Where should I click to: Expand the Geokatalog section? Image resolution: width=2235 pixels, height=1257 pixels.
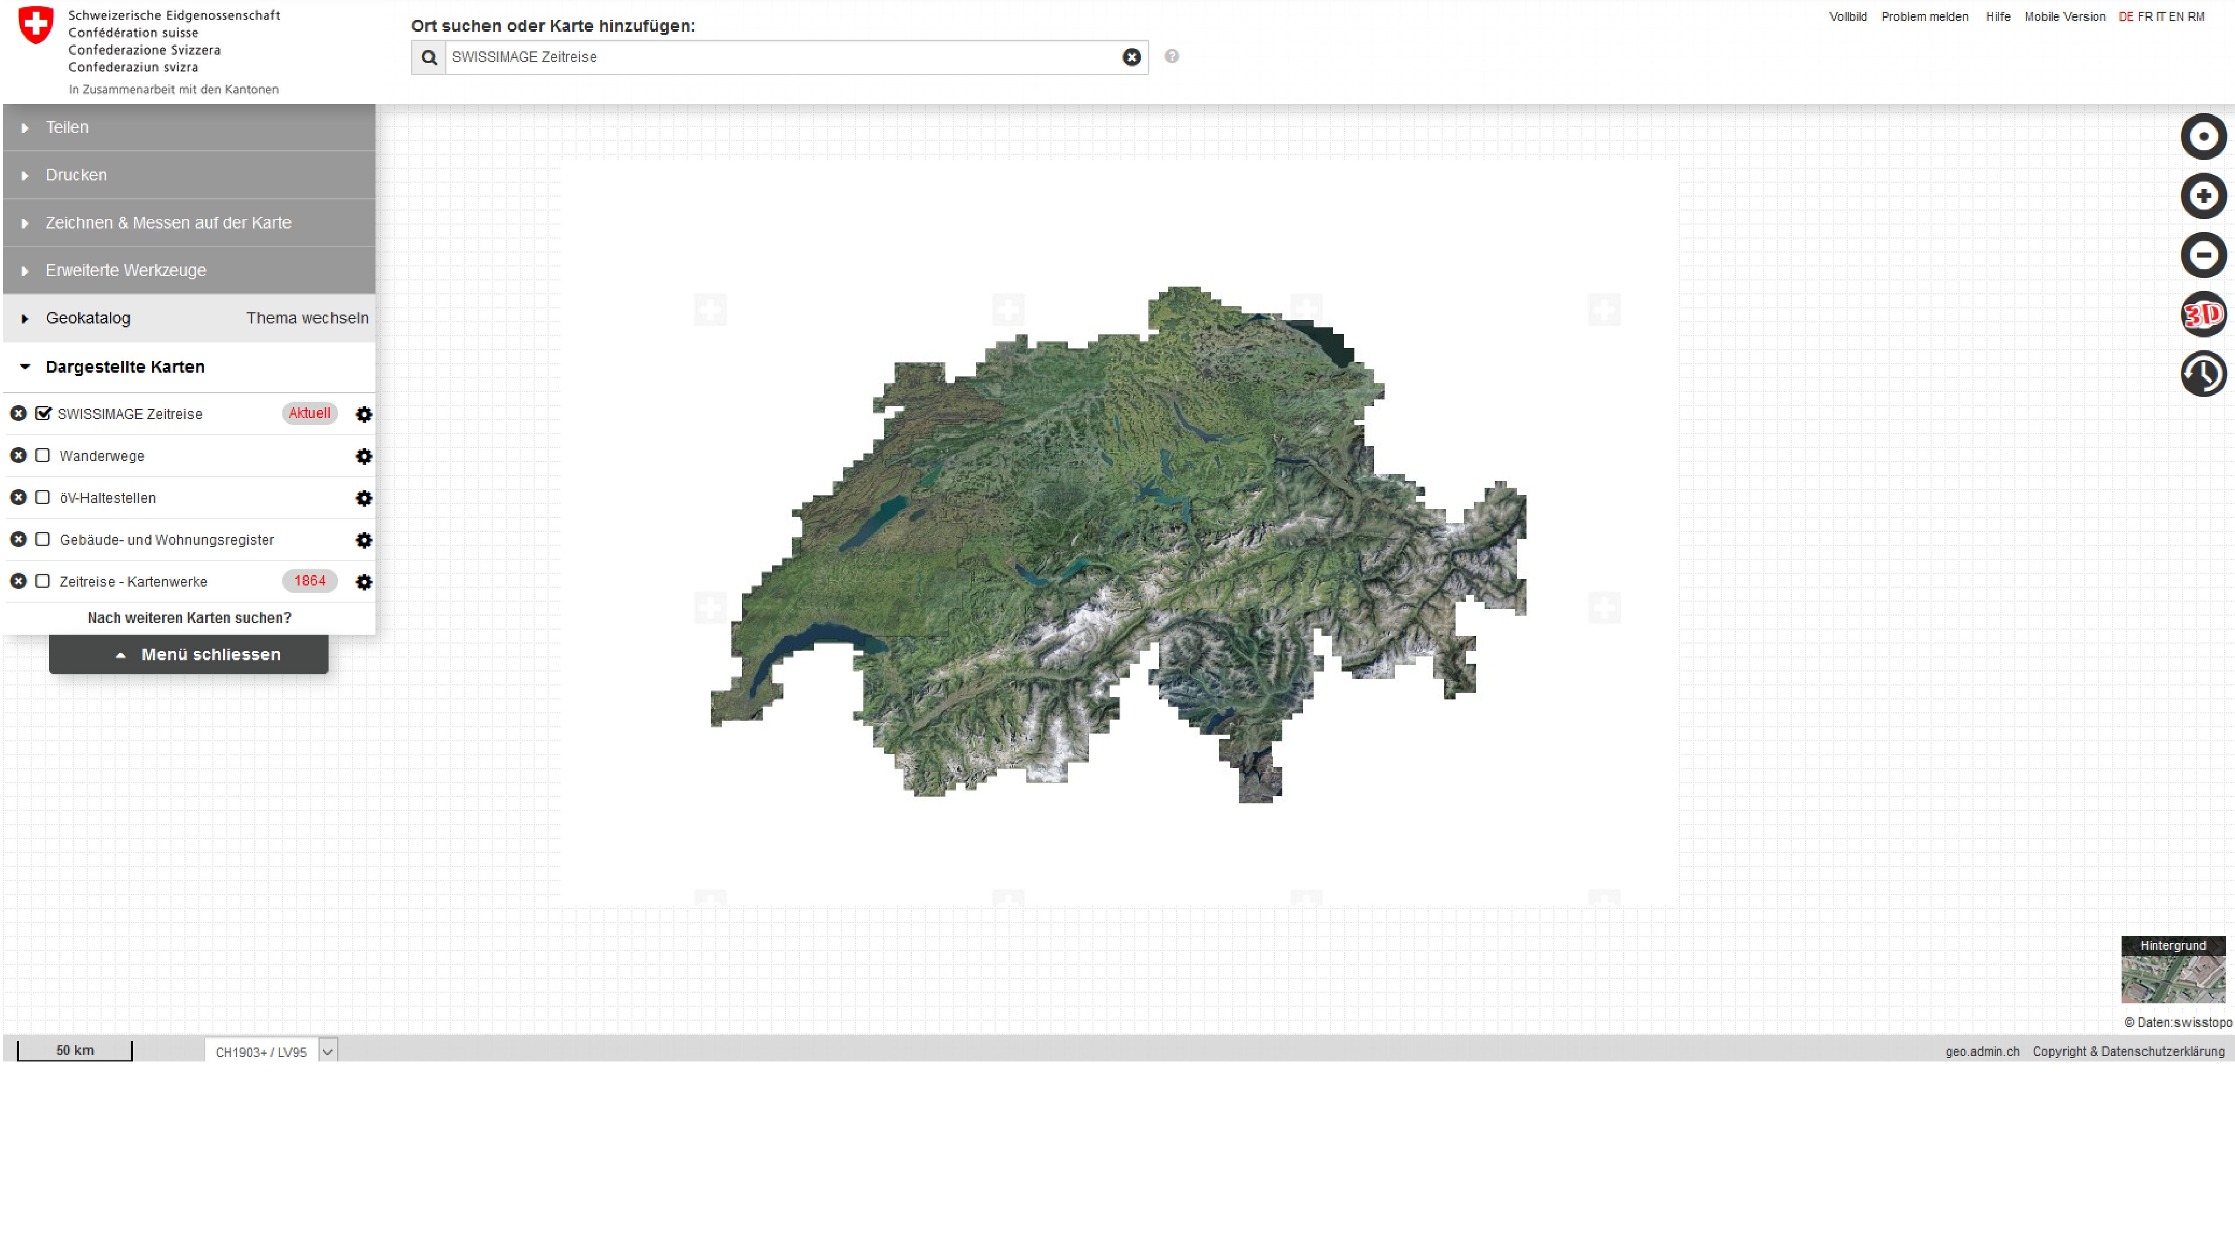pyautogui.click(x=88, y=318)
